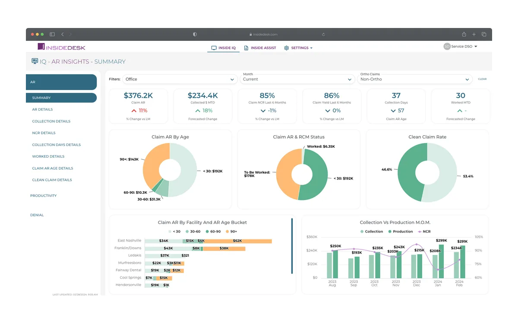
Task: Click the SD user avatar
Action: click(x=447, y=47)
